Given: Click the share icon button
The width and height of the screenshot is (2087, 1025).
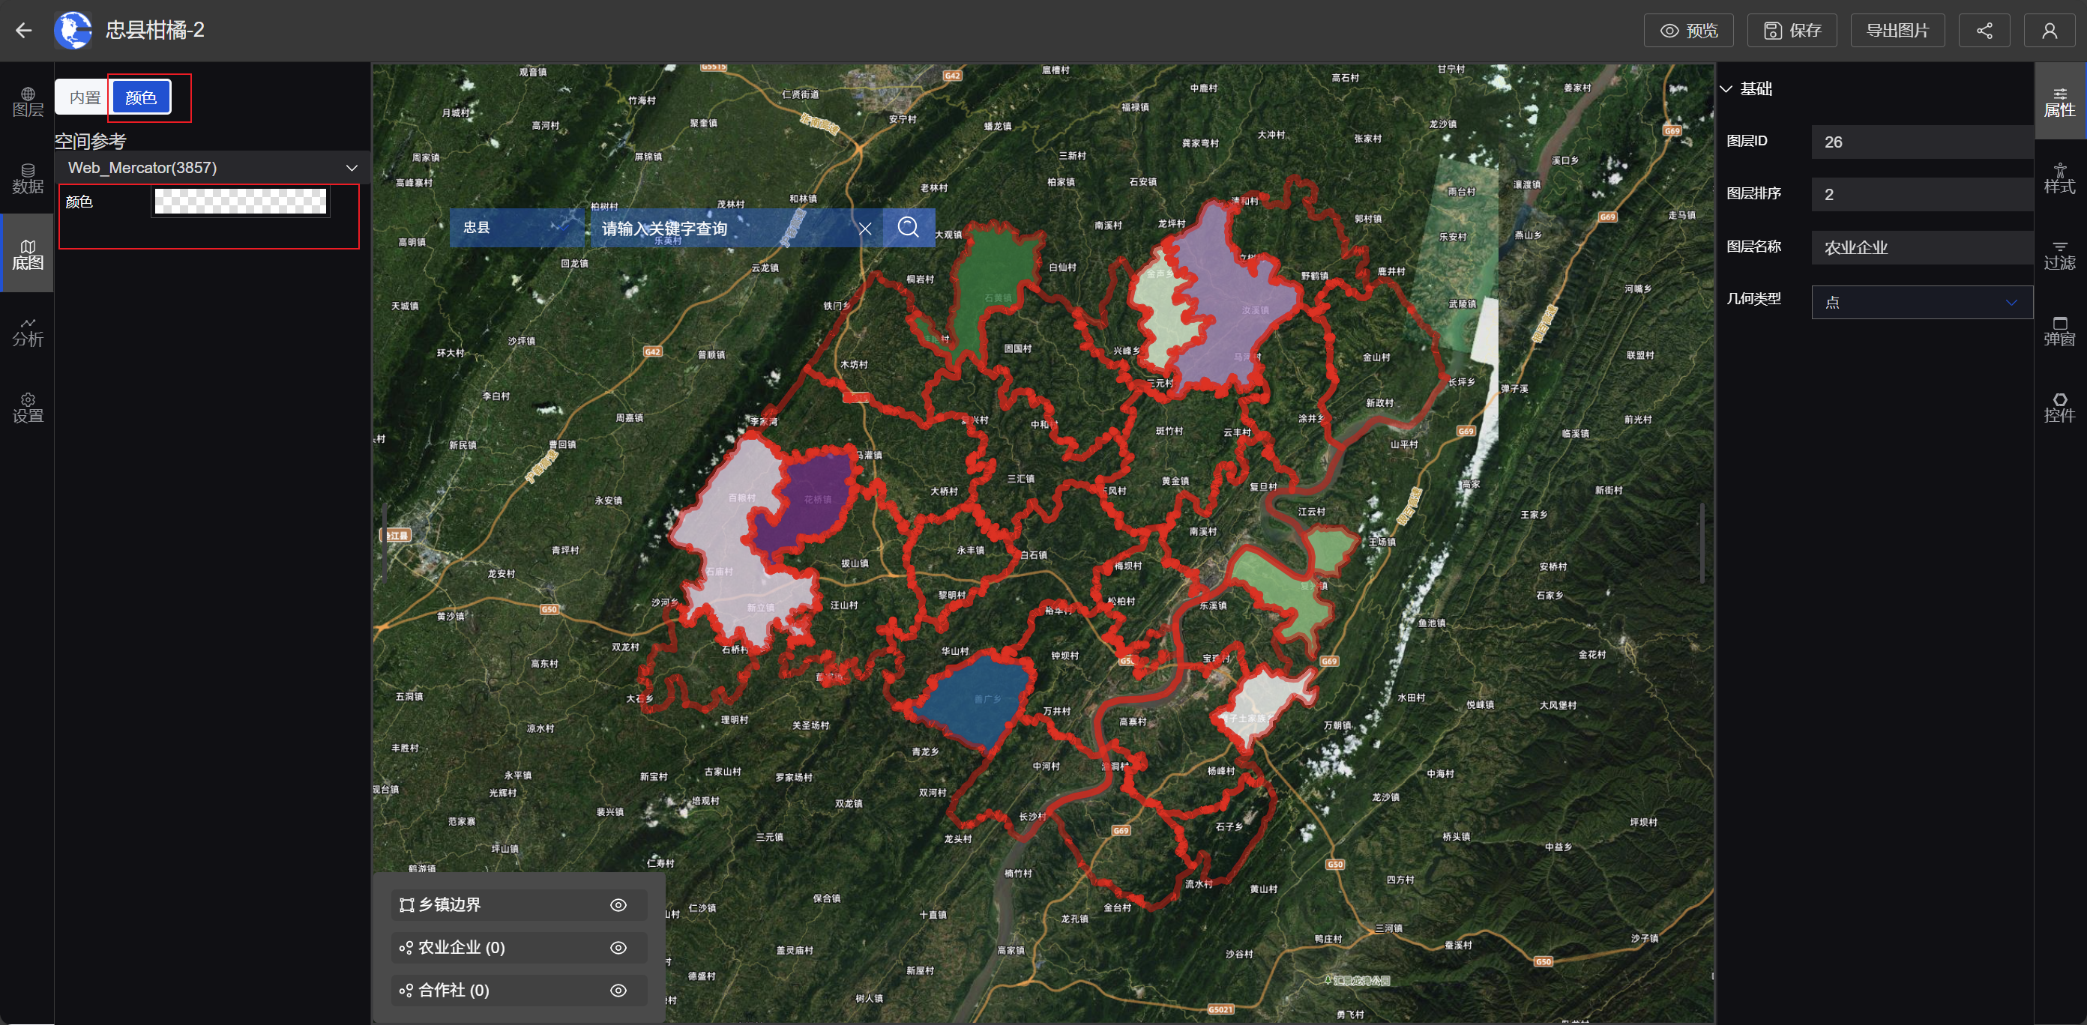Looking at the screenshot, I should pyautogui.click(x=1984, y=31).
